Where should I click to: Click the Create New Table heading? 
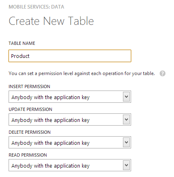(x=51, y=21)
